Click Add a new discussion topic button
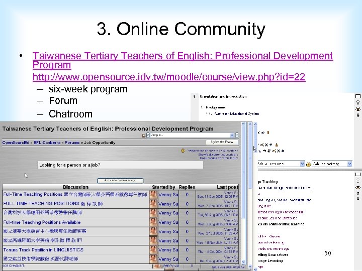 [x=120, y=181]
